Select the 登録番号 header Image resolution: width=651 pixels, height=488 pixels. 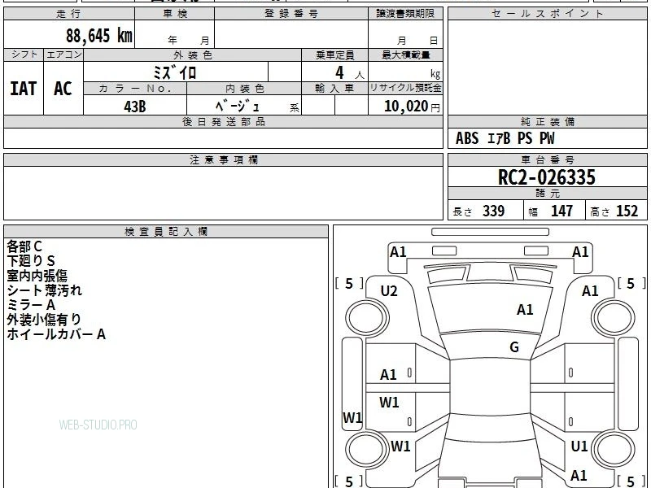[291, 14]
